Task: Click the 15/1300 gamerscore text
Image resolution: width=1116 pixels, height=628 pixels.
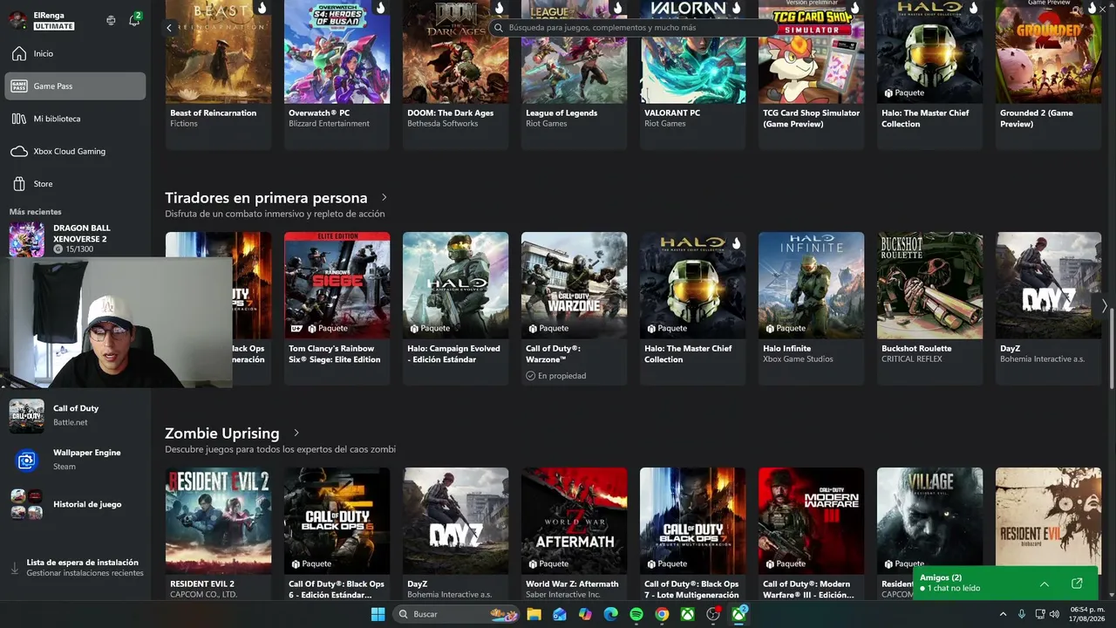Action: 81,249
